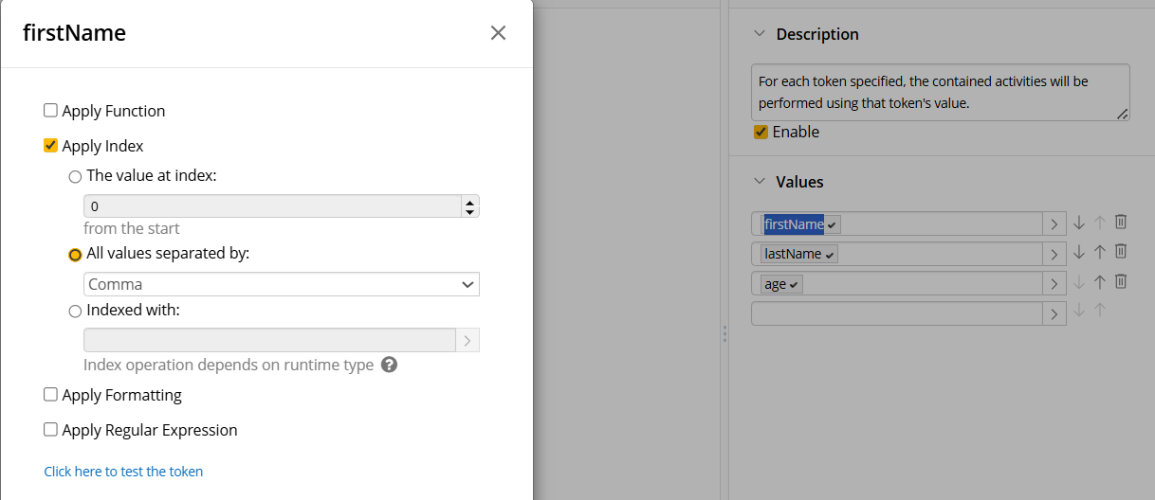Select the 'Indexed with' radio option

(x=75, y=311)
